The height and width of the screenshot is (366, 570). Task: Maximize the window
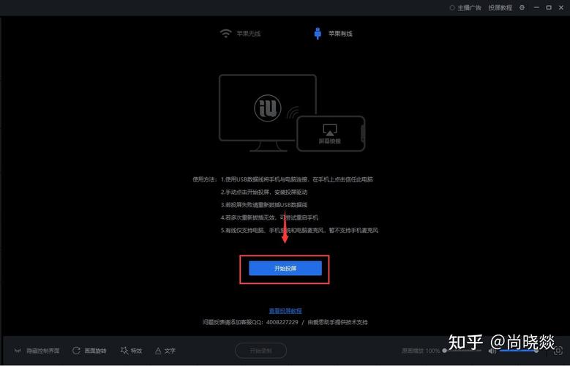pos(549,7)
